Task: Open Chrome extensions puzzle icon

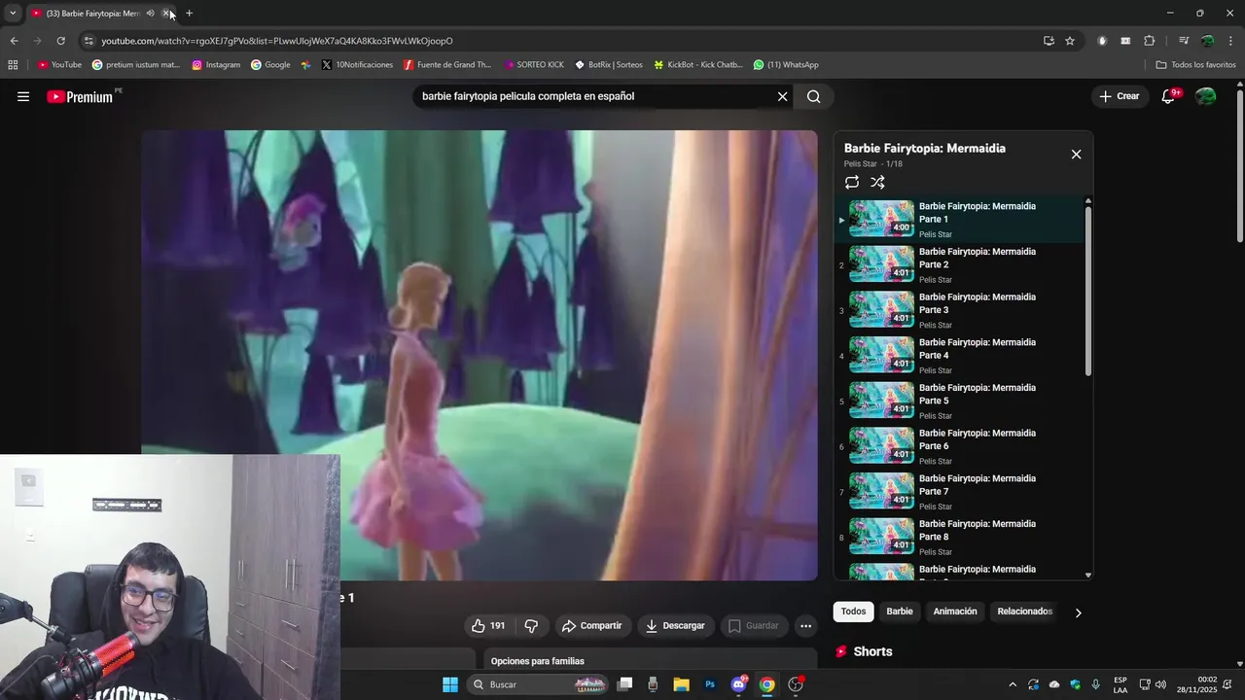Action: pyautogui.click(x=1149, y=41)
